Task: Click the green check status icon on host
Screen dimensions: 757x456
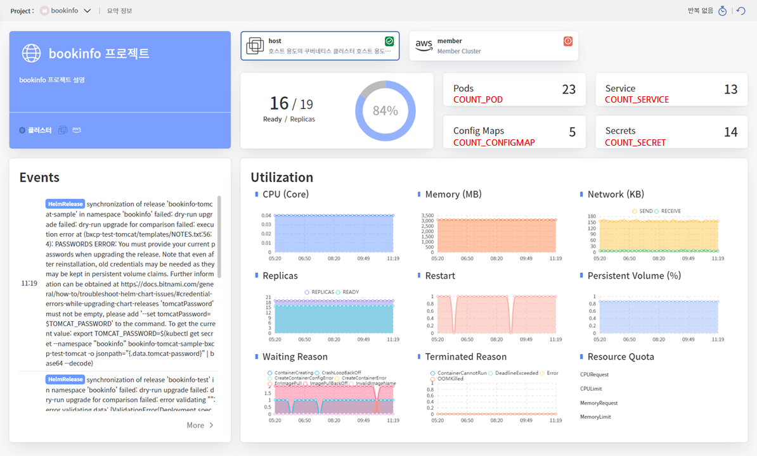Action: (389, 41)
